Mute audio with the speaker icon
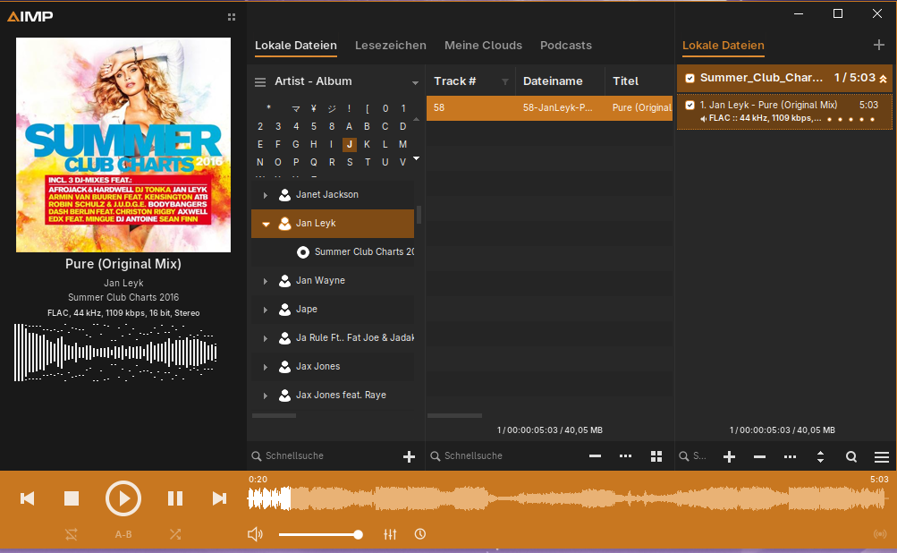The image size is (897, 553). [255, 534]
